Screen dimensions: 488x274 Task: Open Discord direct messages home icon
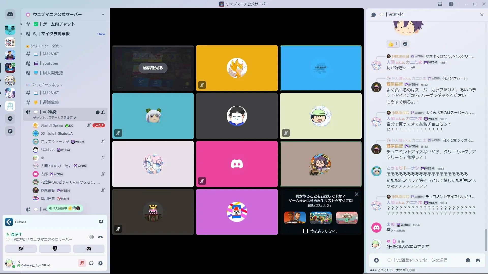pos(10,14)
